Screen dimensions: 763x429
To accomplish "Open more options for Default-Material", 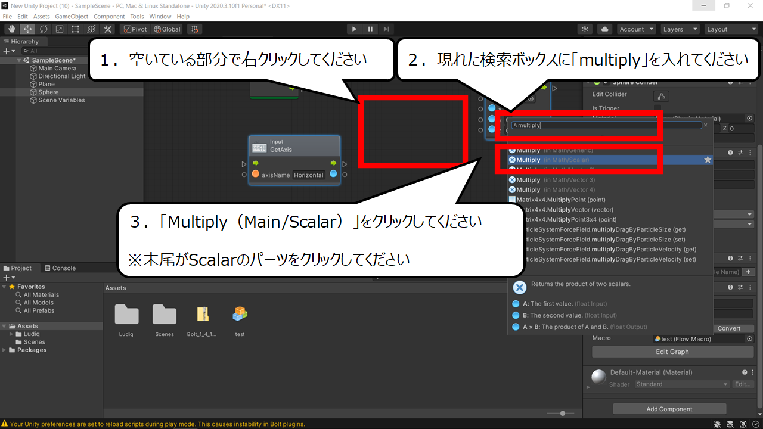I will (753, 372).
